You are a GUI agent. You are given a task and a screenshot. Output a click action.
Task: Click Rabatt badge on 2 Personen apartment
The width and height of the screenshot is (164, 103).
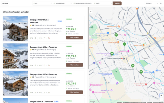tap(69, 19)
